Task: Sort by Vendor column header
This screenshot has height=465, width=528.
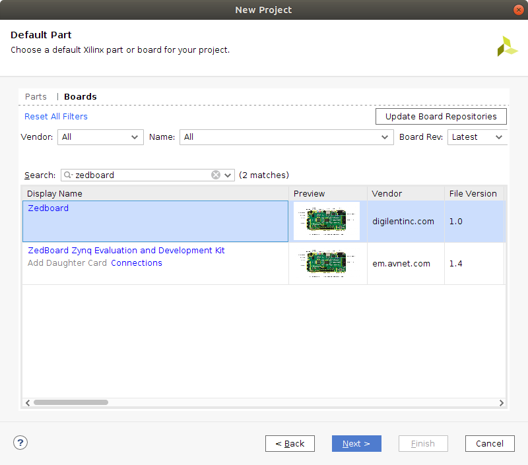Action: [406, 193]
